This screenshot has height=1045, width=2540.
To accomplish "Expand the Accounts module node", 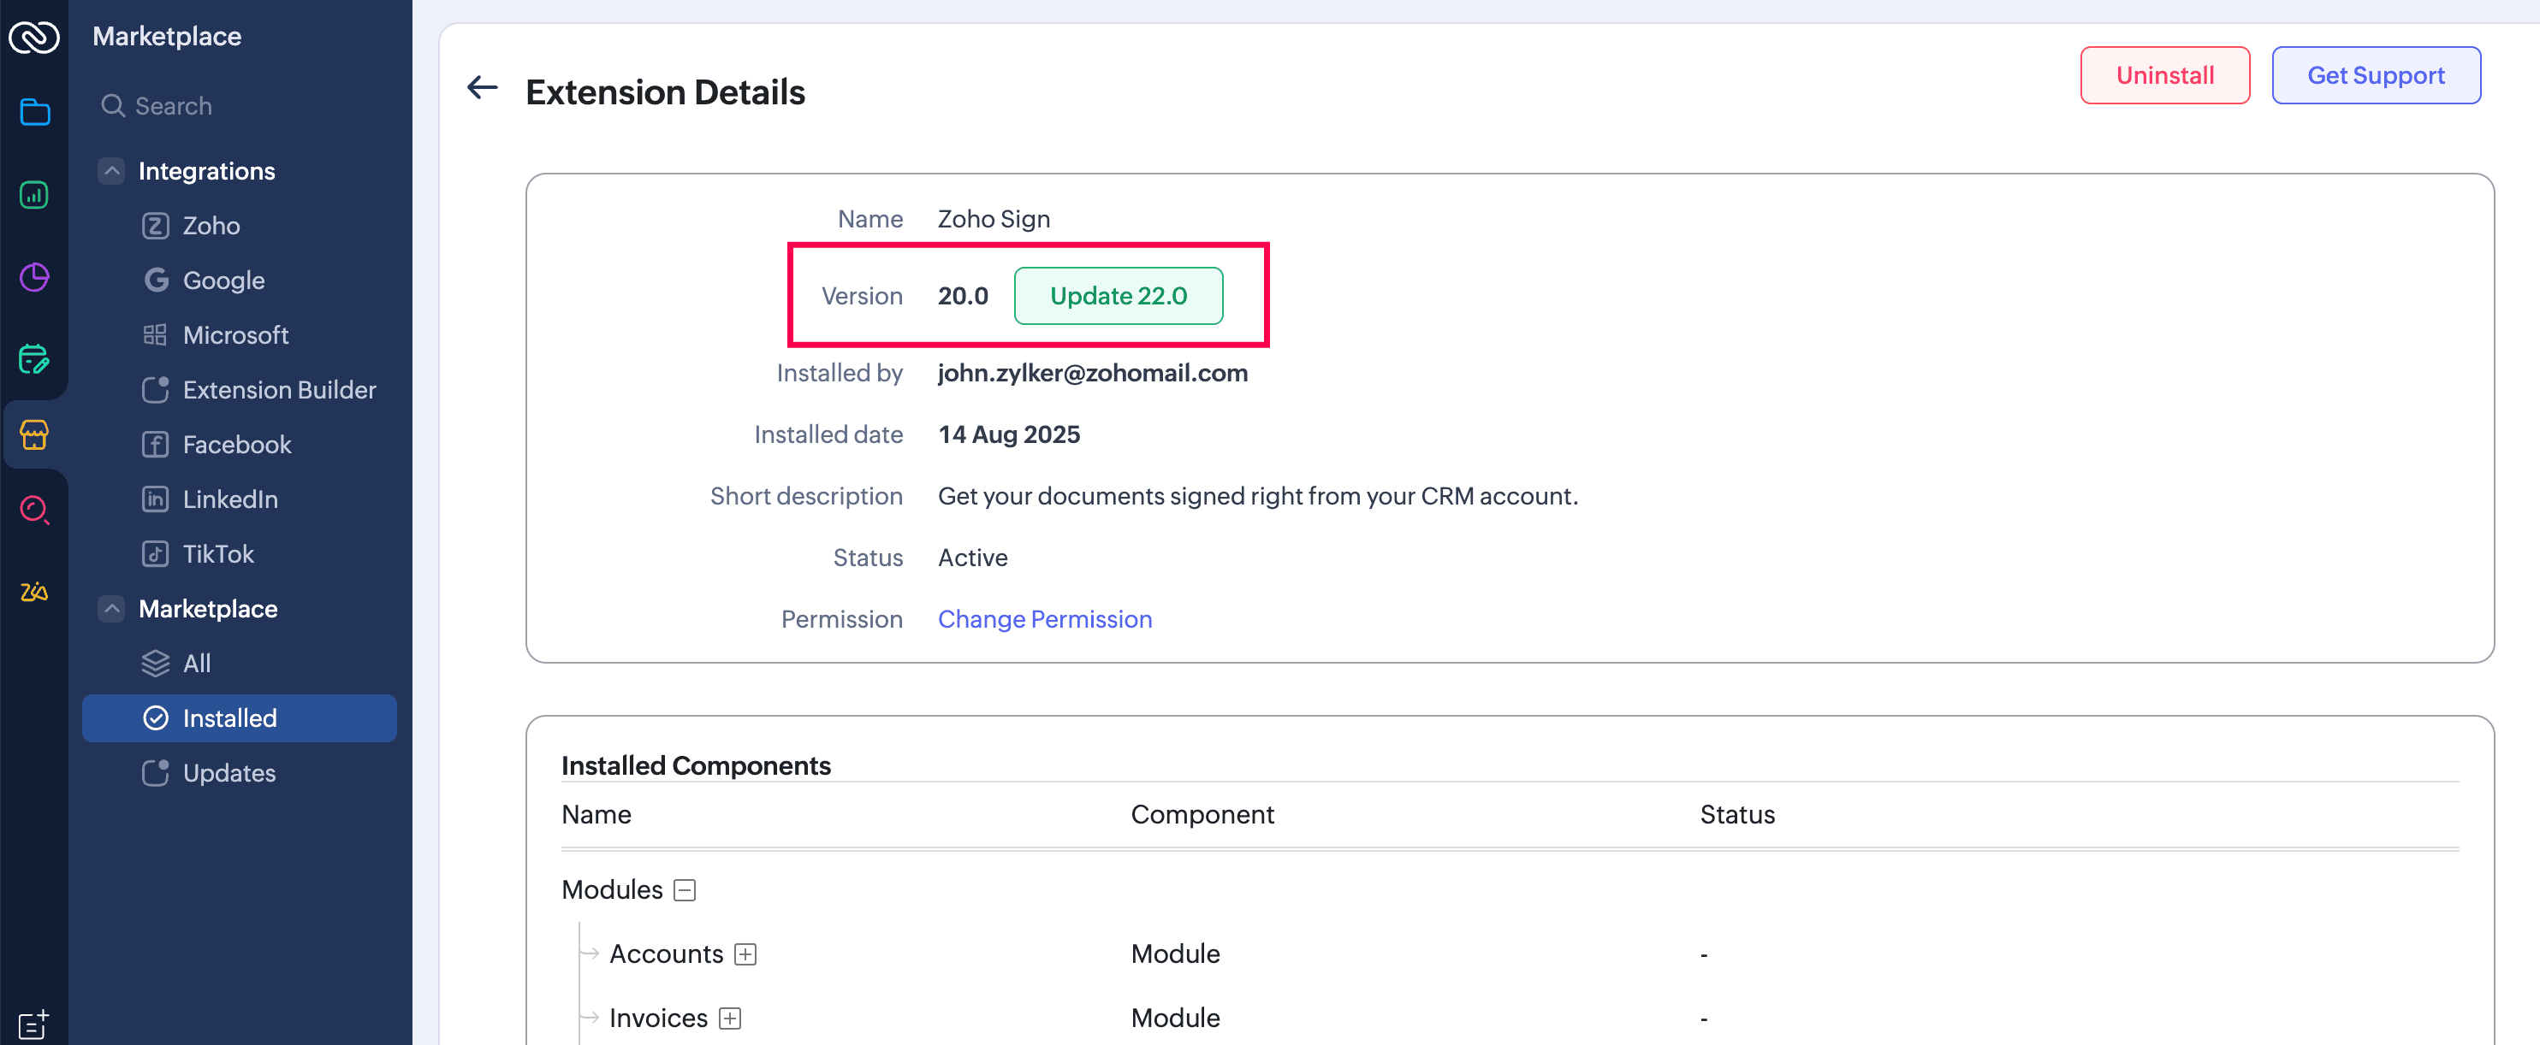I will 745,954.
